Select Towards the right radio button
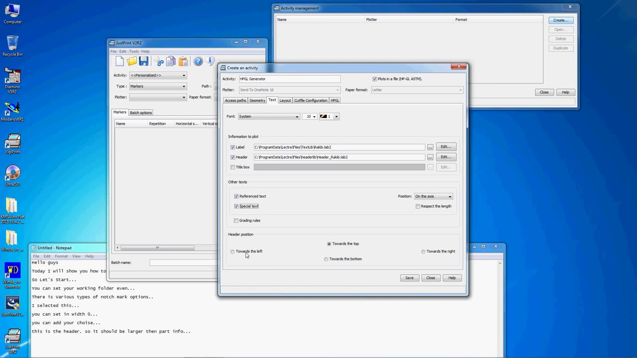The height and width of the screenshot is (358, 637). point(424,252)
